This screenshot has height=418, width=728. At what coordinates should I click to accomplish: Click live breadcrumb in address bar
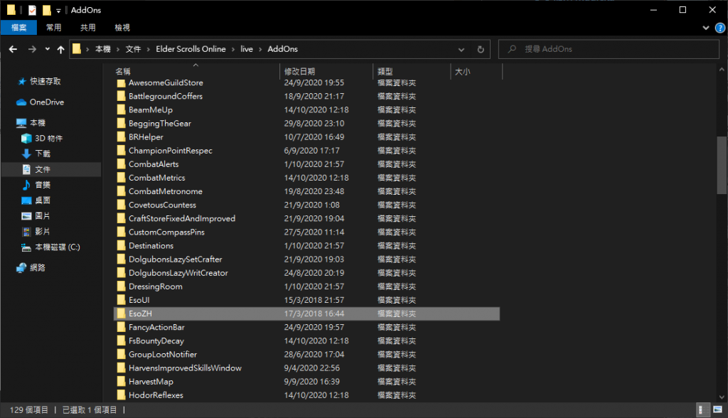[247, 49]
